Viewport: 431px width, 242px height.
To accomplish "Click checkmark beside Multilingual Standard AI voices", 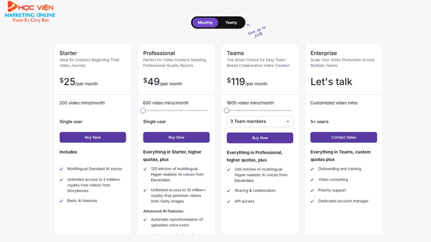I will pyautogui.click(x=61, y=169).
